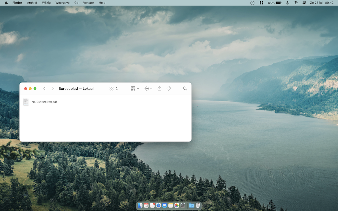The height and width of the screenshot is (211, 338).
Task: Open Reminders from the Dock
Action: click(x=152, y=205)
